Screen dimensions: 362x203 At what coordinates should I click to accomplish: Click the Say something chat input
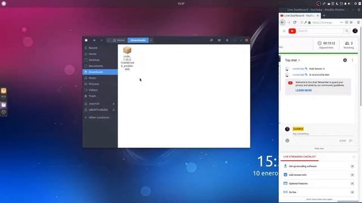pyautogui.click(x=322, y=134)
